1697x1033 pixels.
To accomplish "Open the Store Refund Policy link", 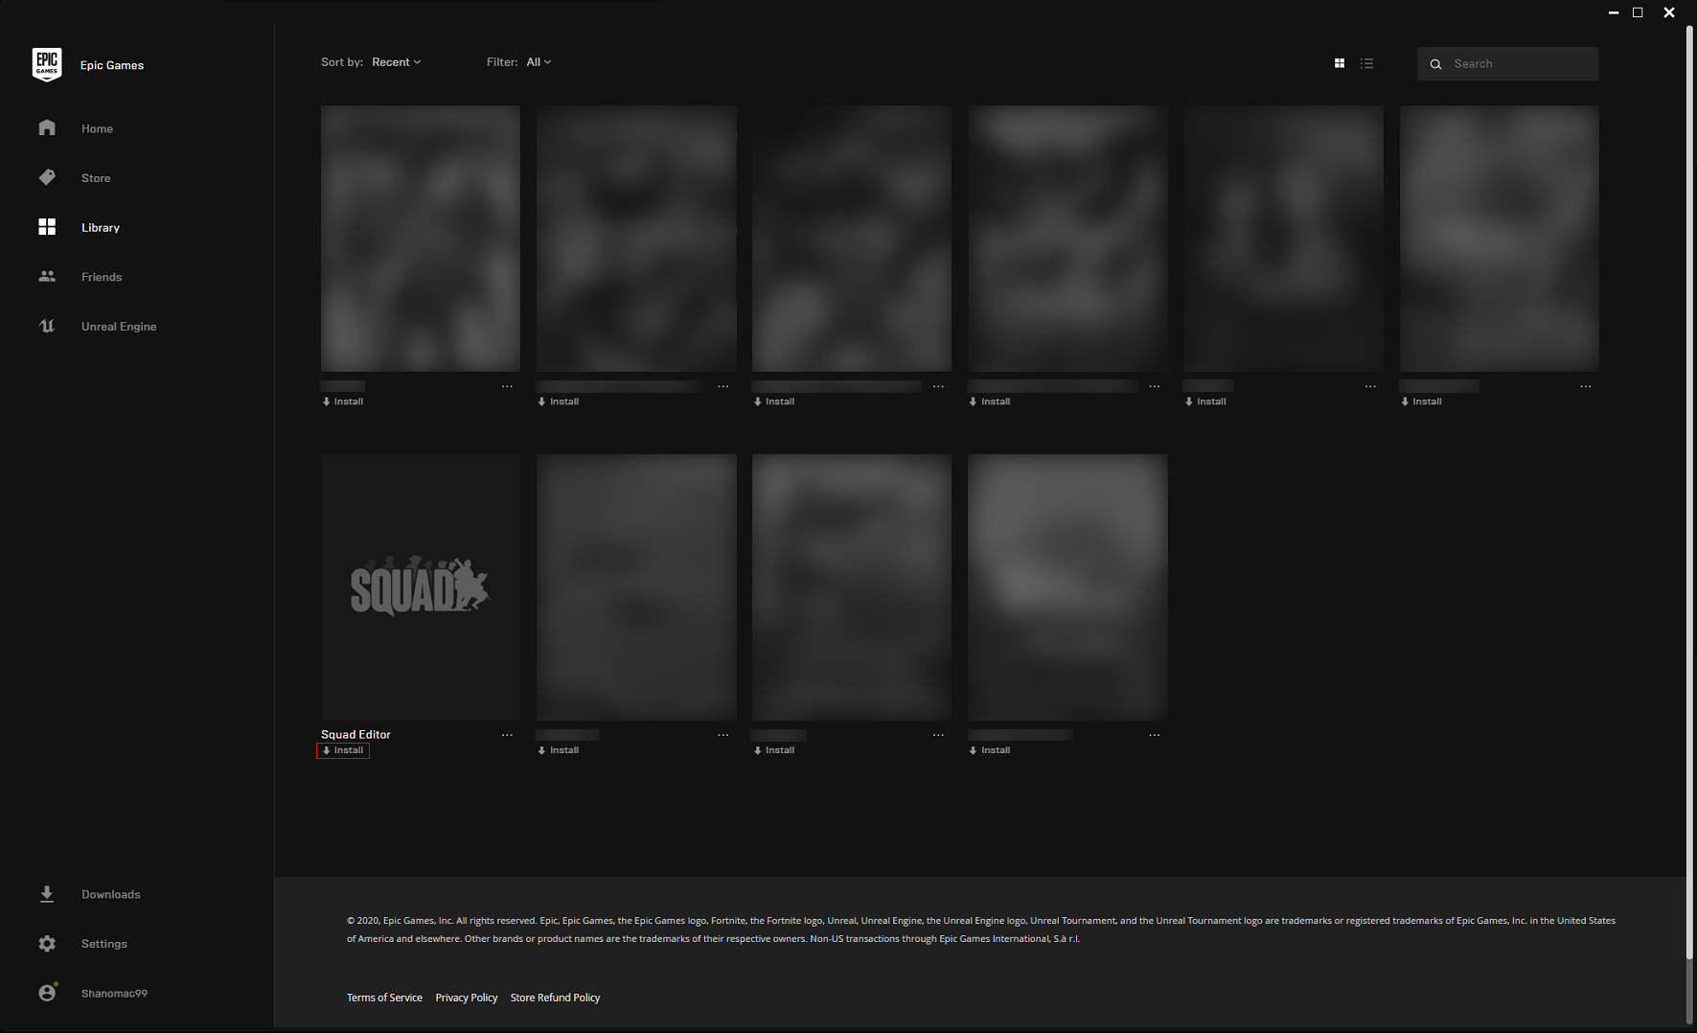I will pyautogui.click(x=555, y=998).
